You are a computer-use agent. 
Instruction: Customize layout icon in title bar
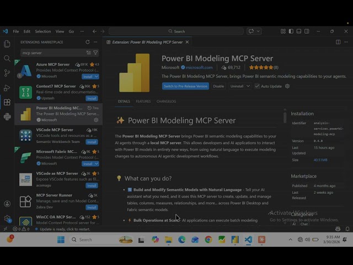click(x=283, y=31)
